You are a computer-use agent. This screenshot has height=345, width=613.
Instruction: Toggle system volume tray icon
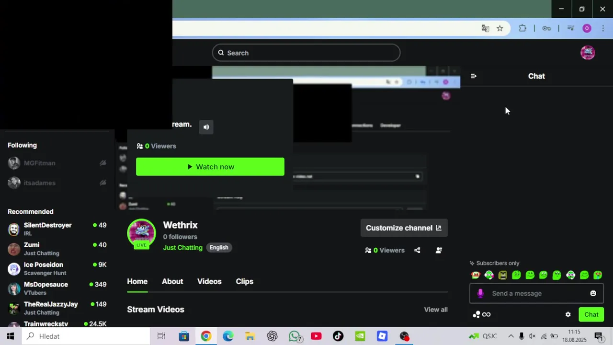[532, 336]
